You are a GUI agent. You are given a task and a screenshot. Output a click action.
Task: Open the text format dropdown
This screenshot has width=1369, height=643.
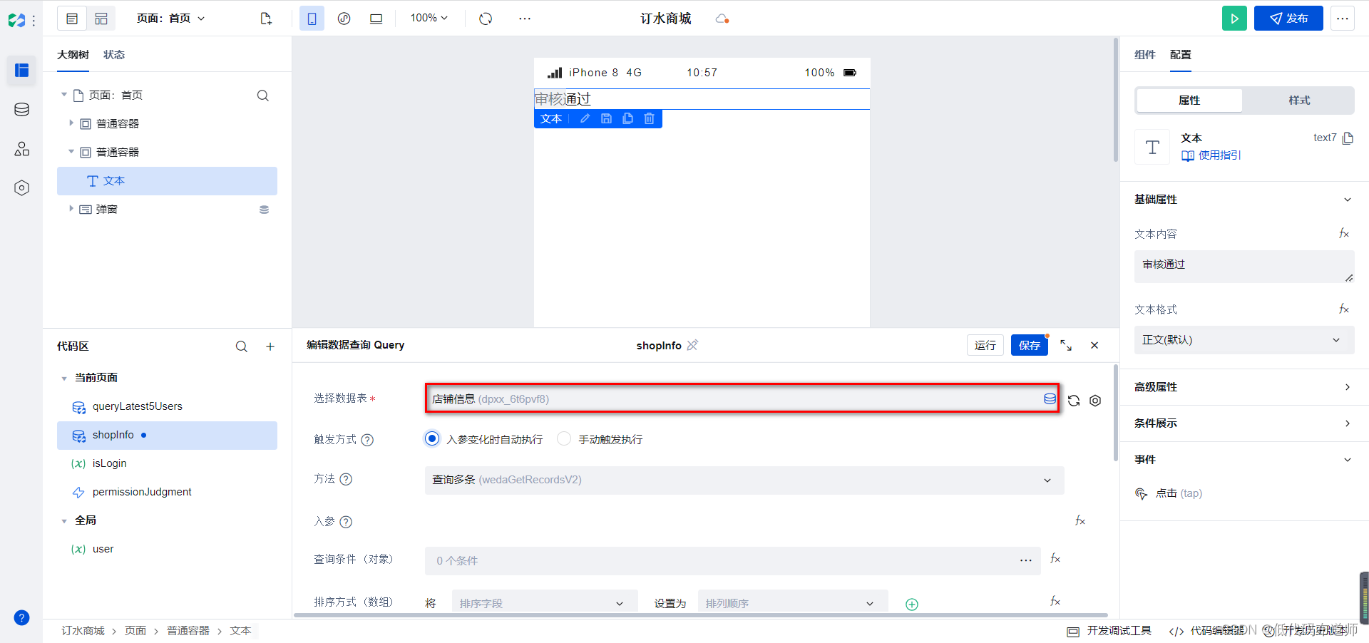(x=1244, y=340)
